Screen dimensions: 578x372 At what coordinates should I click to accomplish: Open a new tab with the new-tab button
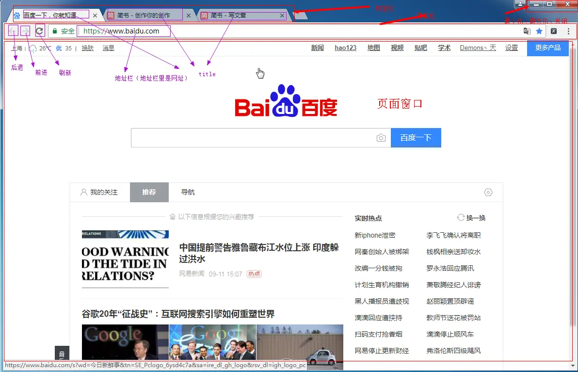(x=301, y=16)
